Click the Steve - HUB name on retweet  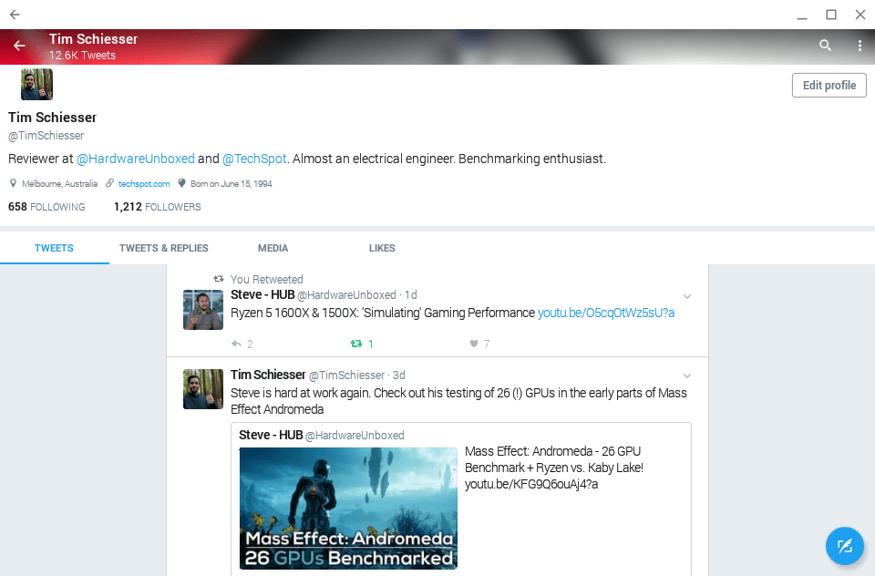262,294
